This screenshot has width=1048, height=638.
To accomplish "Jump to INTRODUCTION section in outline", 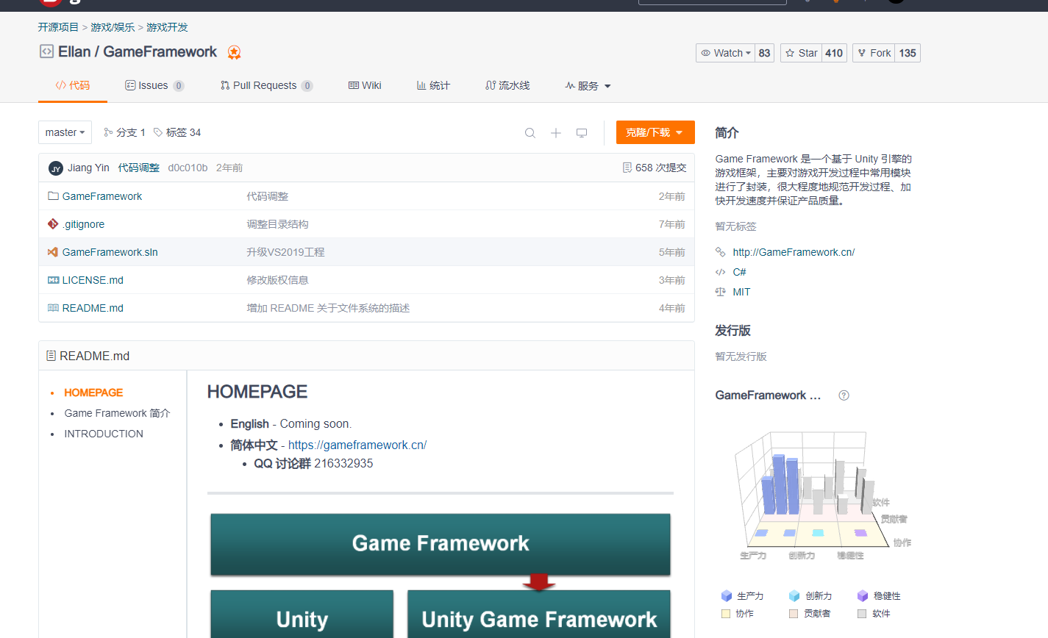I will [104, 434].
